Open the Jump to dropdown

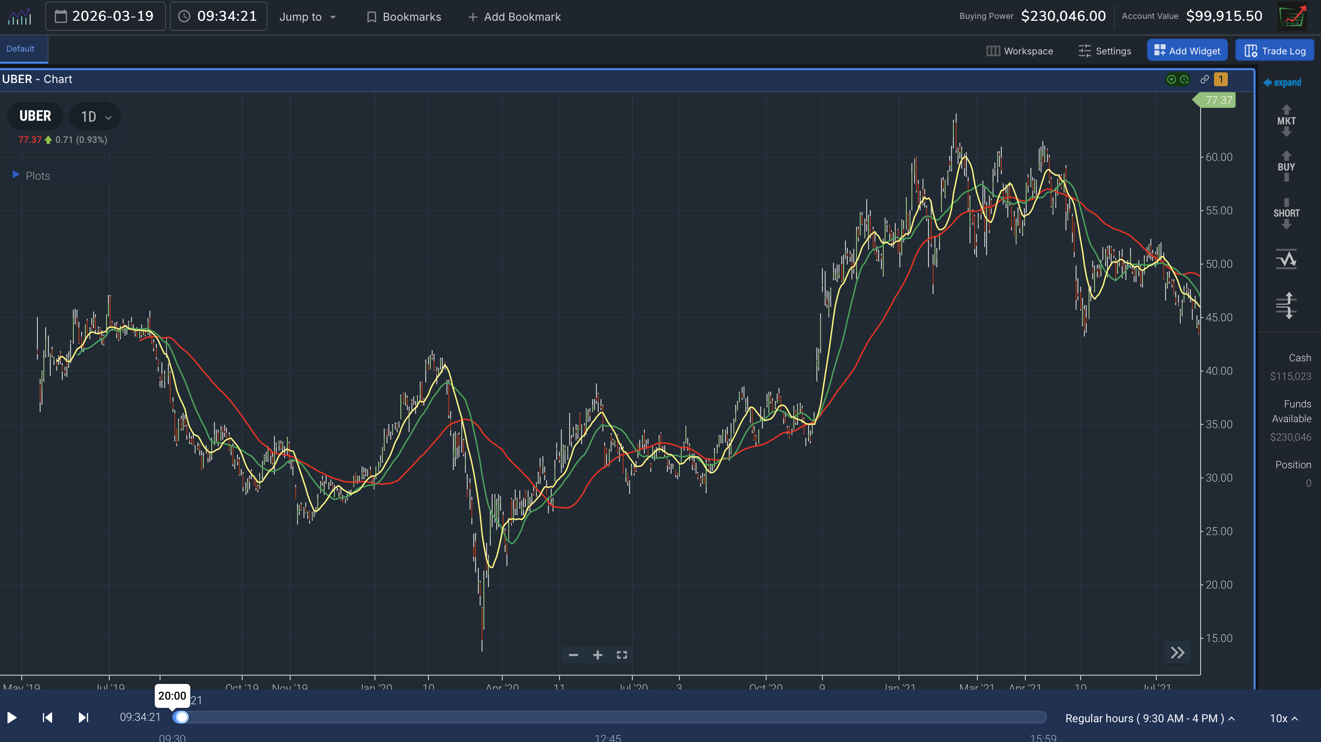pos(307,17)
